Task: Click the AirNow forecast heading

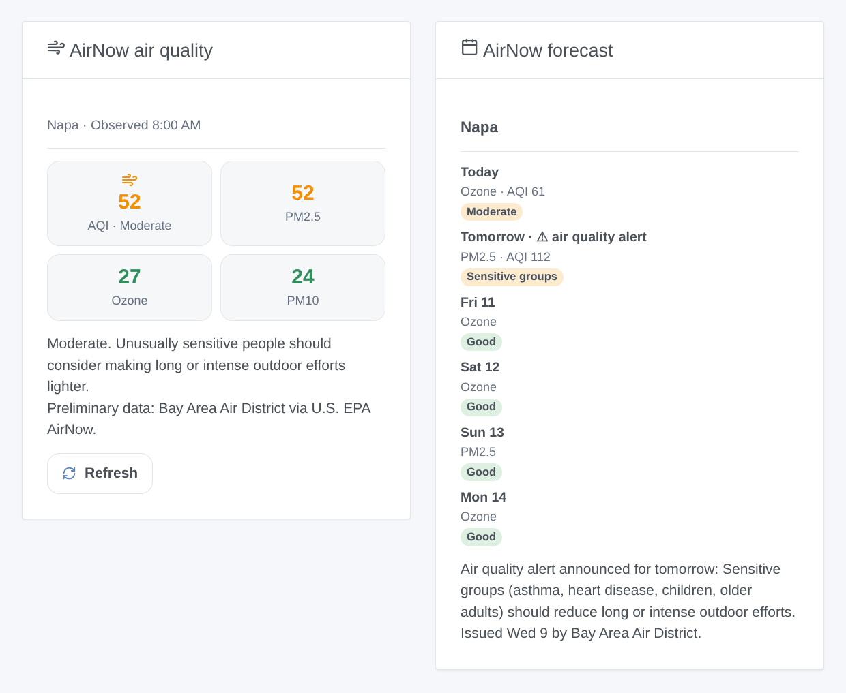Action: [x=548, y=50]
